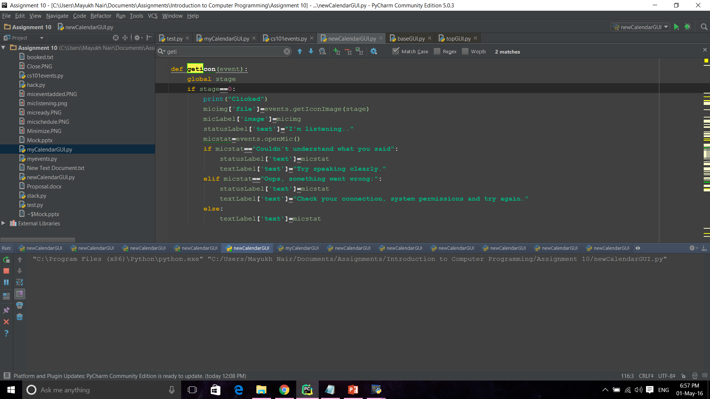The width and height of the screenshot is (710, 399).
Task: Open run configuration dropdown
Action: [640, 27]
